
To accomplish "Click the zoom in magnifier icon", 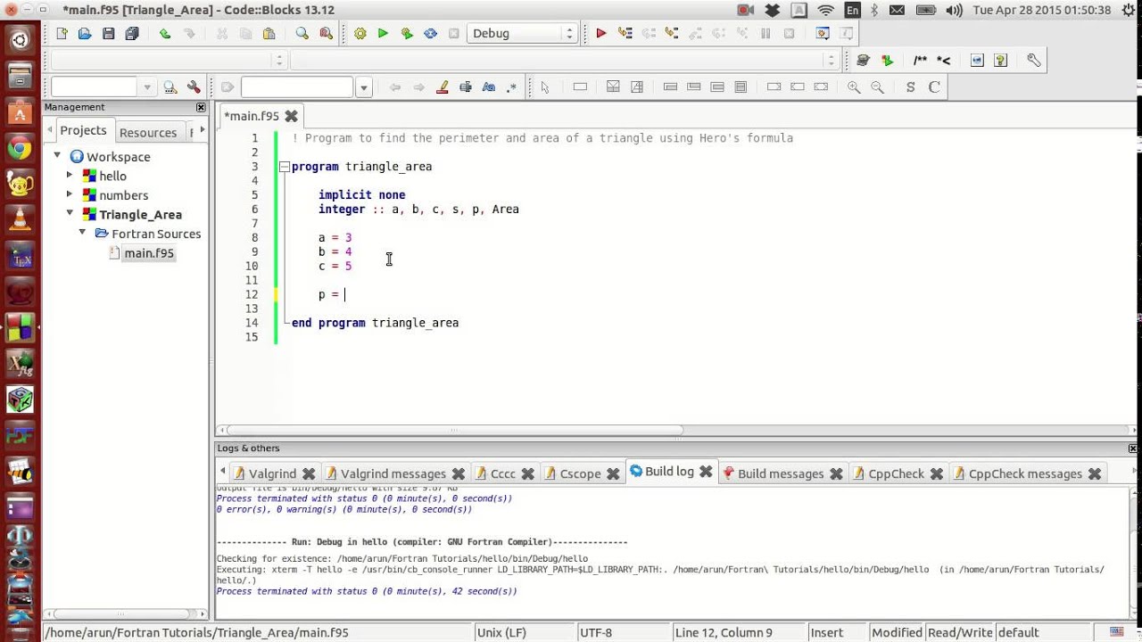I will click(854, 87).
